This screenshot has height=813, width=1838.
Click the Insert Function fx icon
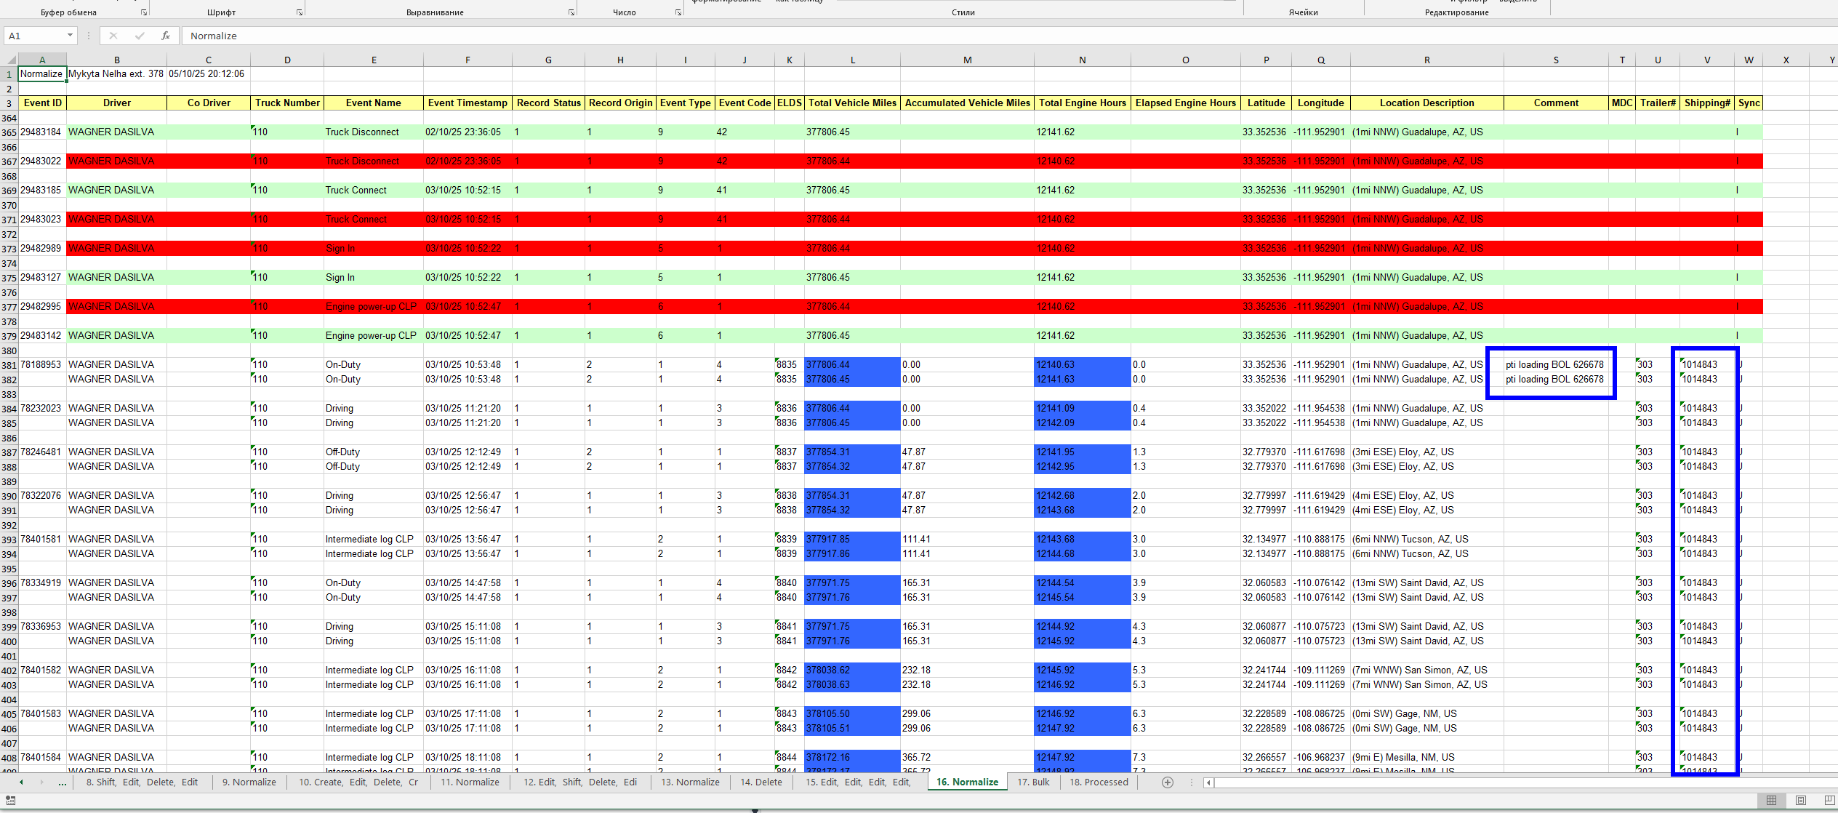point(166,36)
